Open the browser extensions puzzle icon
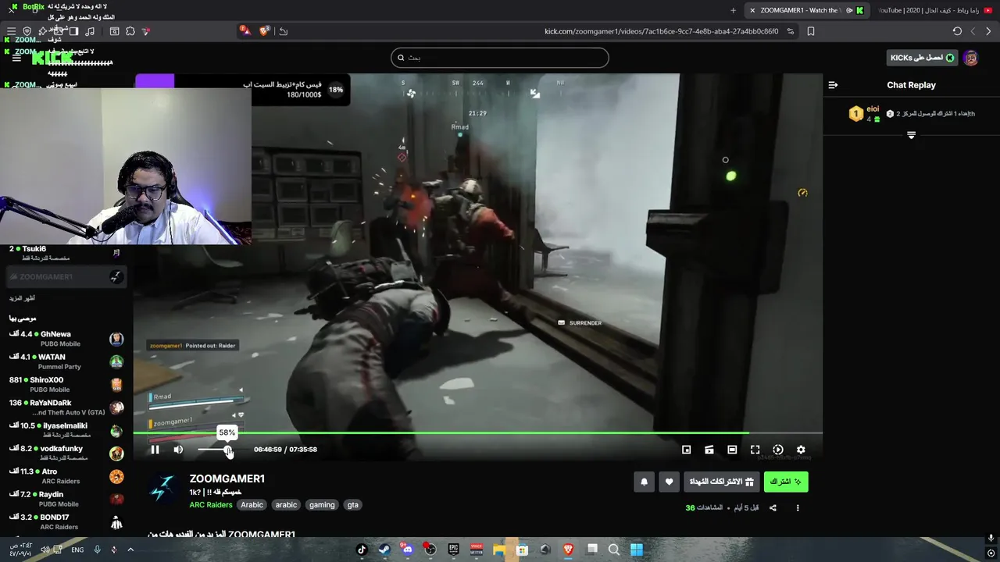 [130, 31]
